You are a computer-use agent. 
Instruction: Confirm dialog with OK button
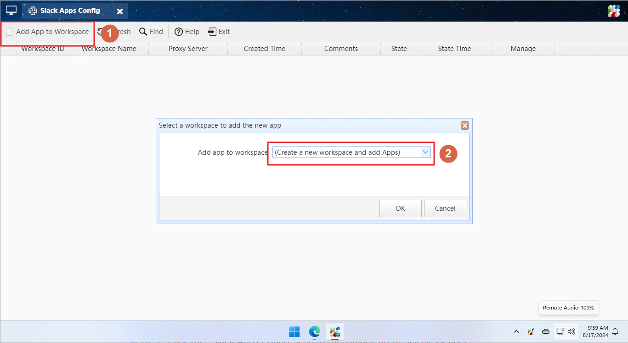pyautogui.click(x=401, y=208)
